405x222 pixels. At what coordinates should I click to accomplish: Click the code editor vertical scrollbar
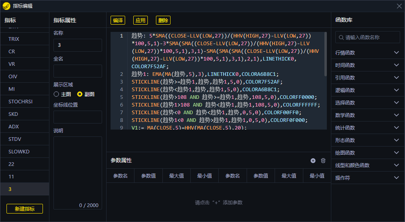click(x=325, y=54)
